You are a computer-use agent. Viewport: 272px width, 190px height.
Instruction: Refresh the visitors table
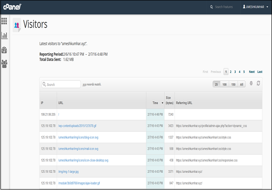pos(258,84)
